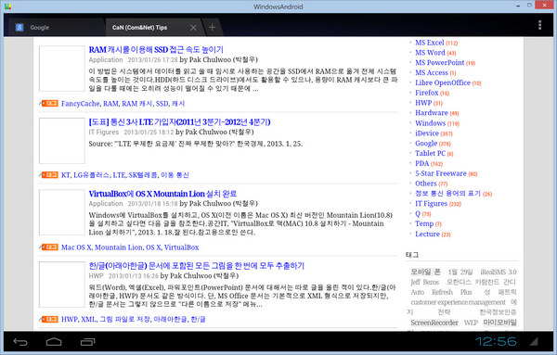Image resolution: width=557 pixels, height=355 pixels.
Task: Click the orange tag icon beside FancyCache
Action: point(49,104)
